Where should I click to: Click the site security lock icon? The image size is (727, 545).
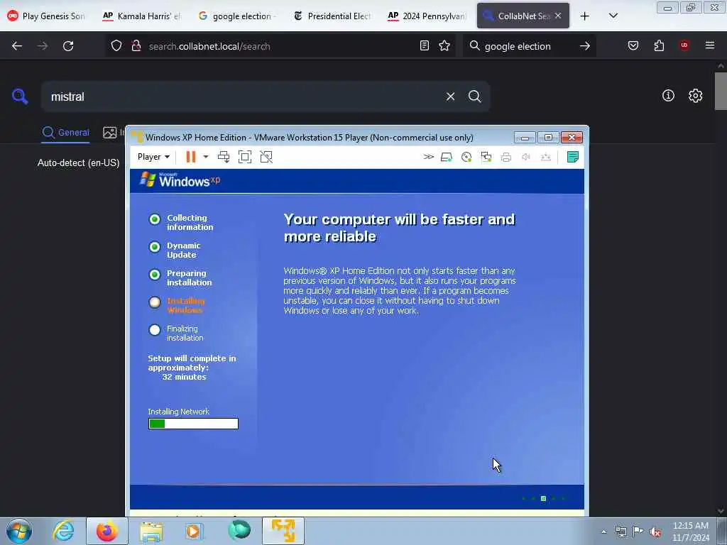(x=136, y=46)
